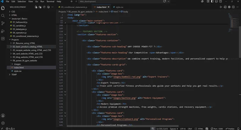The width and height of the screenshot is (241, 130).
Task: Fold the features-section at line 111
Action: click(x=65, y=34)
